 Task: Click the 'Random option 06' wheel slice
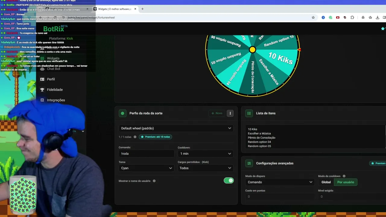click(226, 42)
